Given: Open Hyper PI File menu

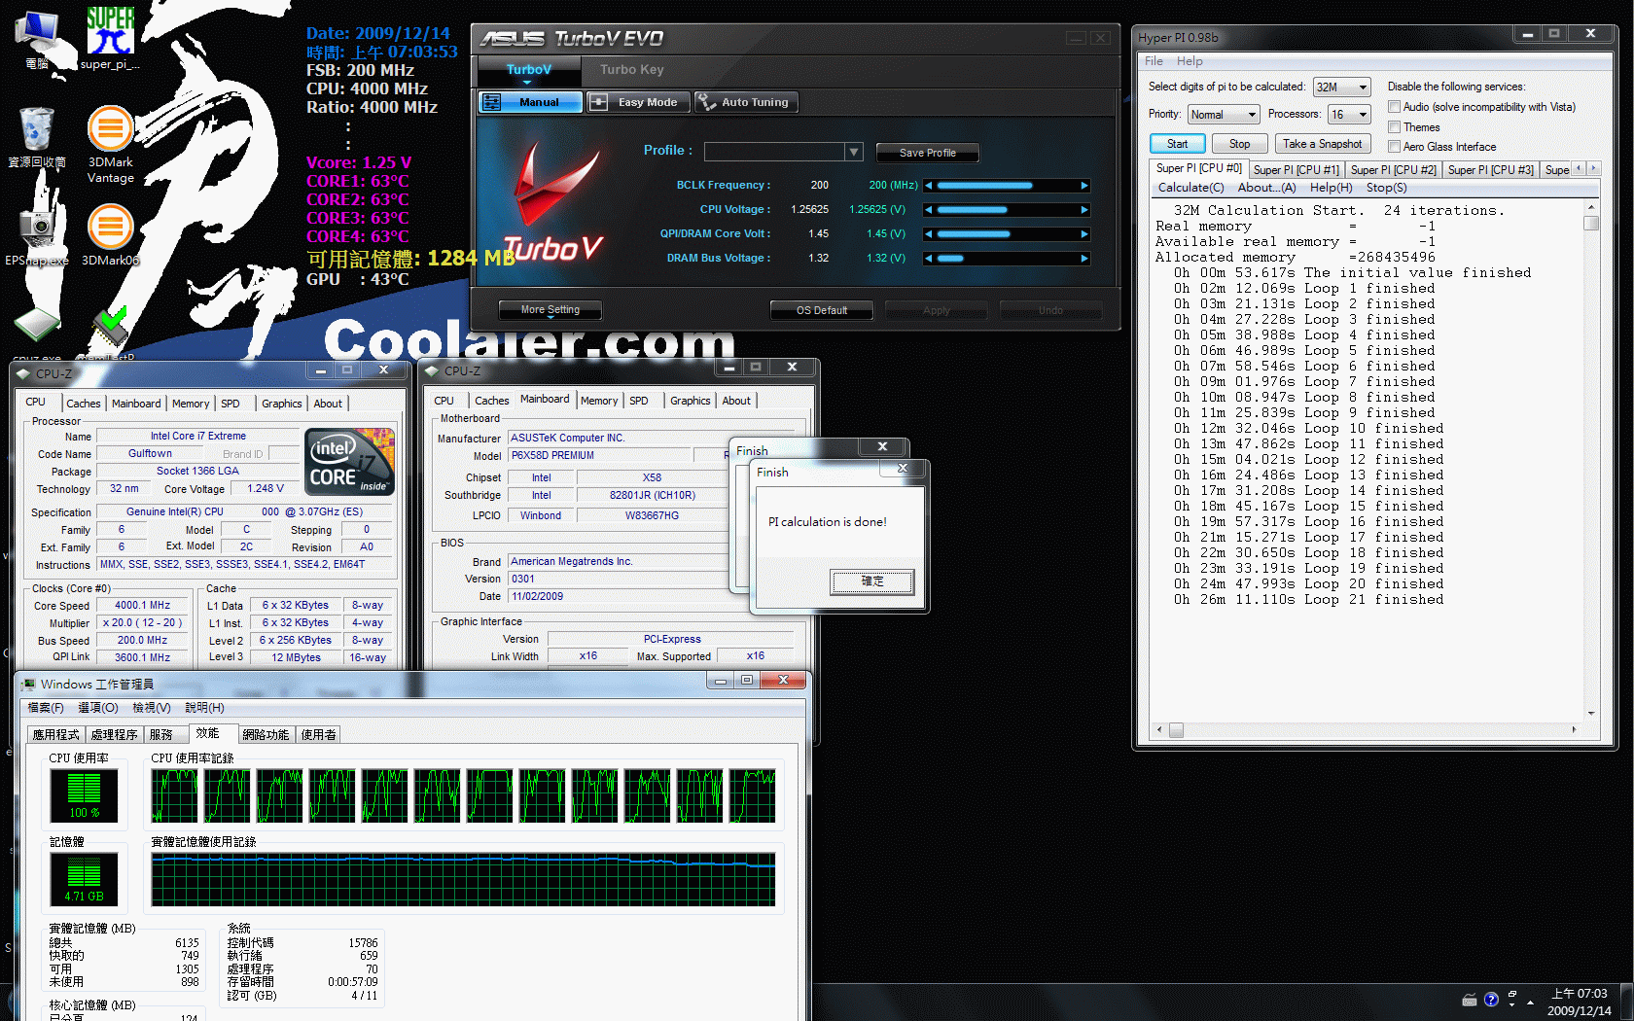Looking at the screenshot, I should pyautogui.click(x=1154, y=61).
